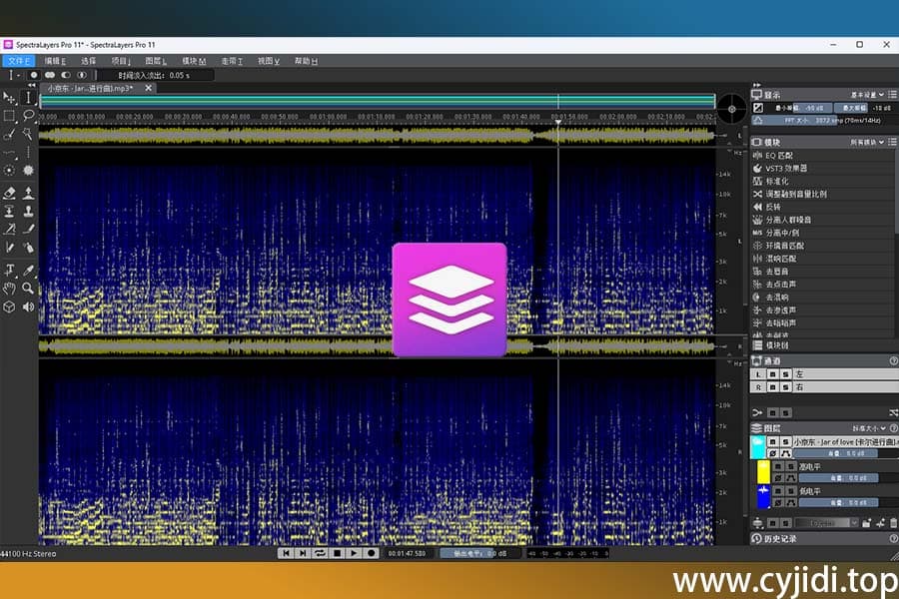Open the 模块 (Modules) menu
The image size is (899, 599).
194,61
